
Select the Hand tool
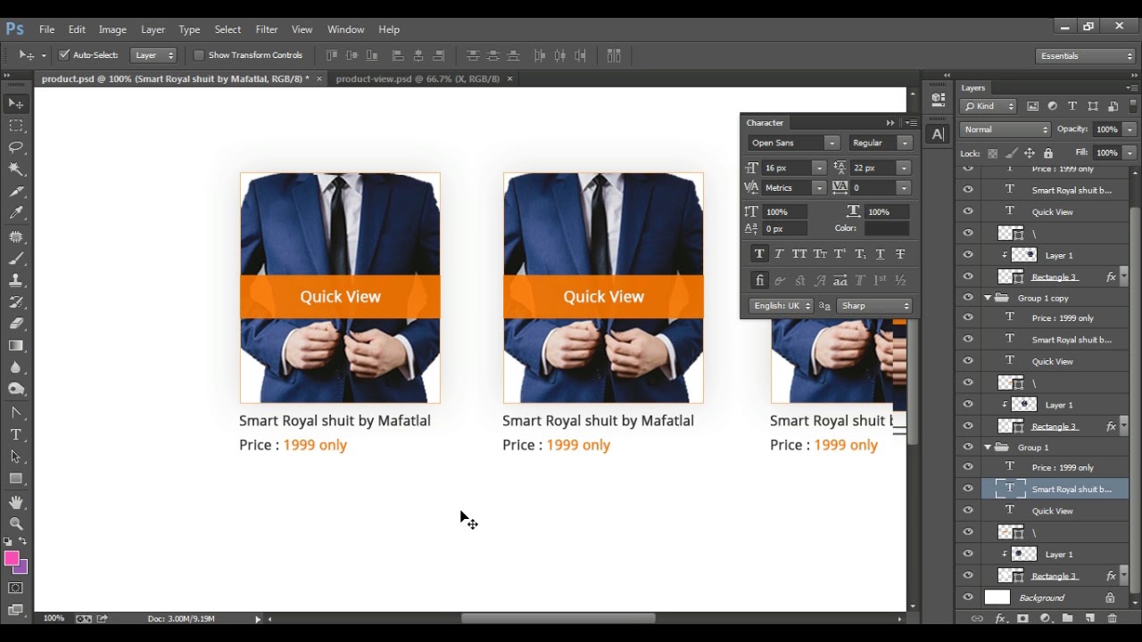(x=16, y=502)
